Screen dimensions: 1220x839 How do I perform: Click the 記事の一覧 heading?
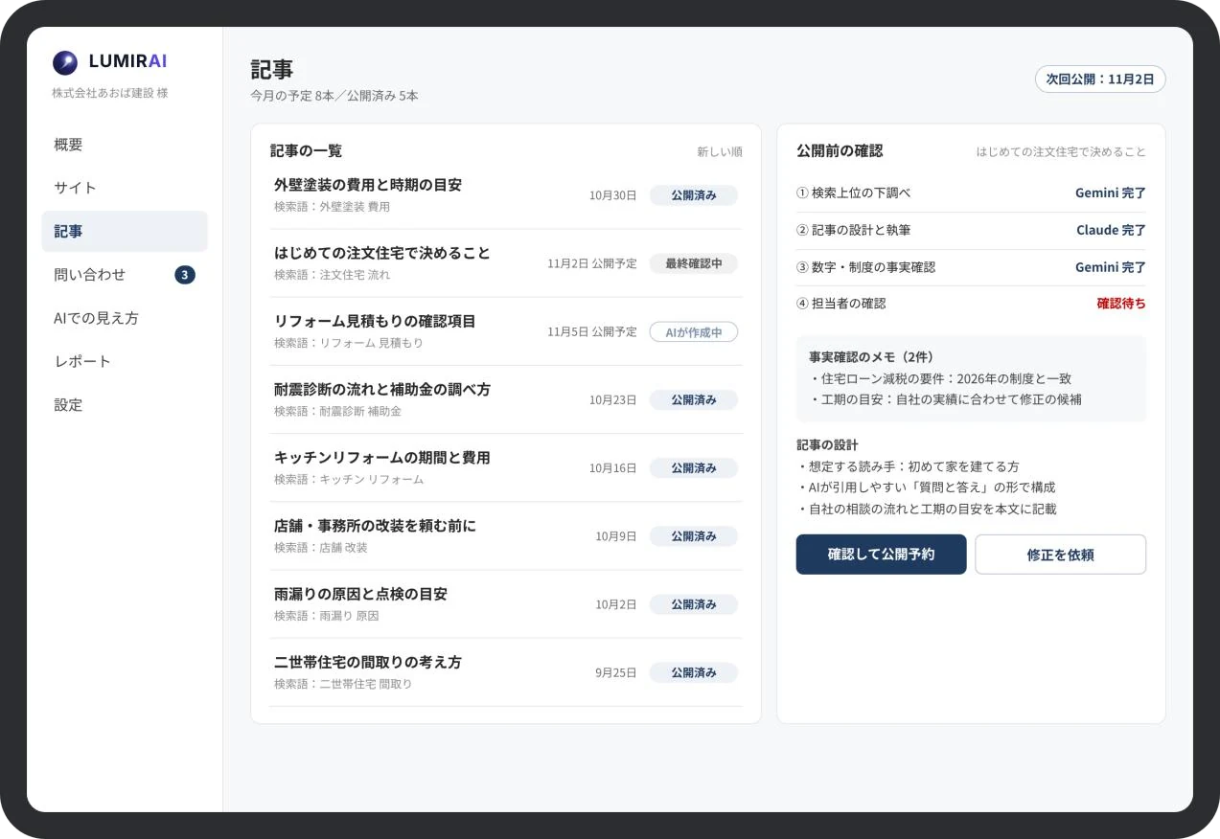pos(306,151)
